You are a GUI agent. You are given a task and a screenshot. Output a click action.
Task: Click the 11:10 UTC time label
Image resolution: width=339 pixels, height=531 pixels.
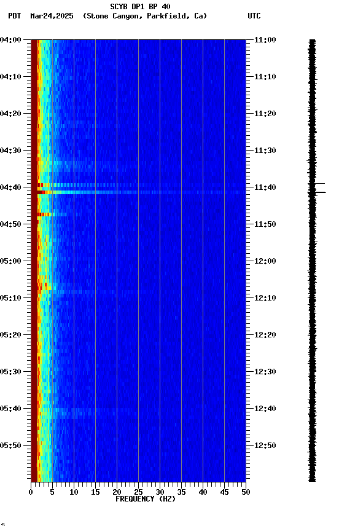(x=265, y=77)
